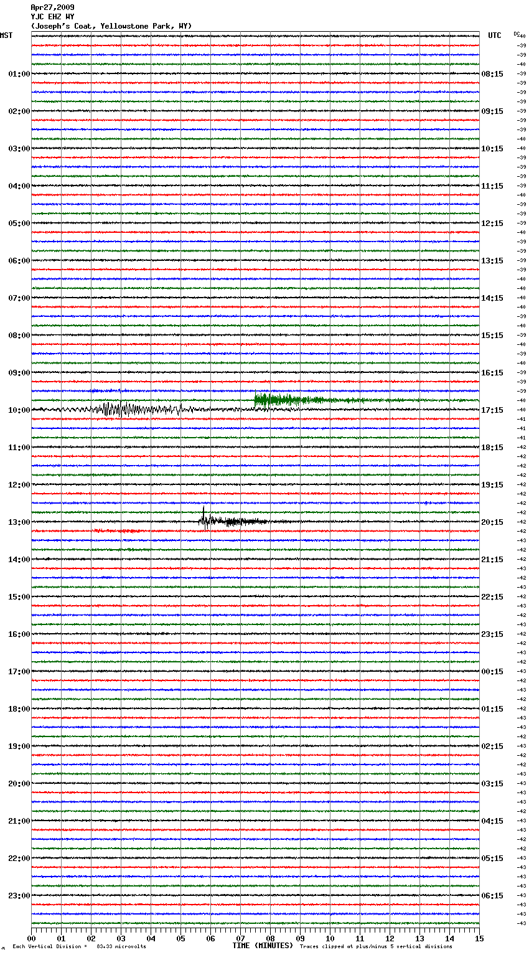Click the 16:15 UTC time label
The image size is (529, 955).
492,373
